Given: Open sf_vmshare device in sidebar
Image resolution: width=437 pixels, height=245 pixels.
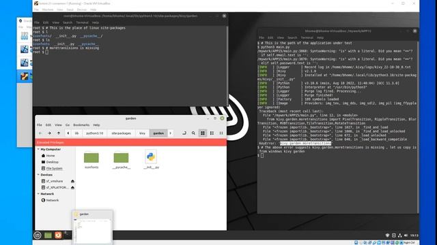Looking at the screenshot, I should 55,182.
